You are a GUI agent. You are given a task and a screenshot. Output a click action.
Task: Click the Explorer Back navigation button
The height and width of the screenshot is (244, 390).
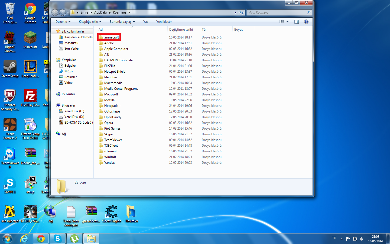tap(55, 12)
